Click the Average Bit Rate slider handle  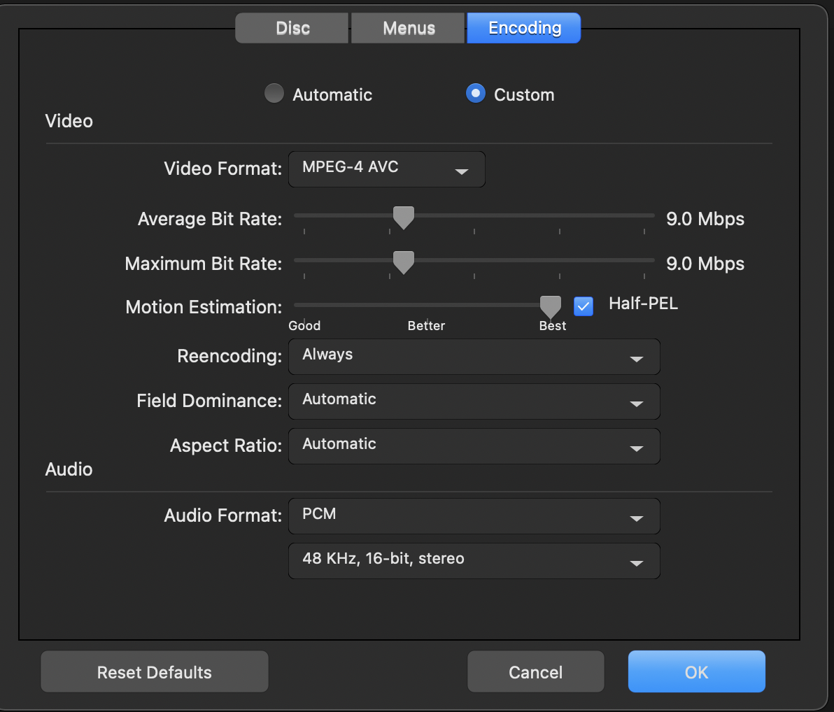pyautogui.click(x=403, y=218)
